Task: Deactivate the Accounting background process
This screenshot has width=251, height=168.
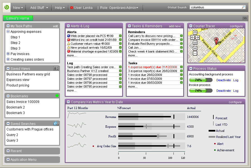Action: [x=223, y=80]
